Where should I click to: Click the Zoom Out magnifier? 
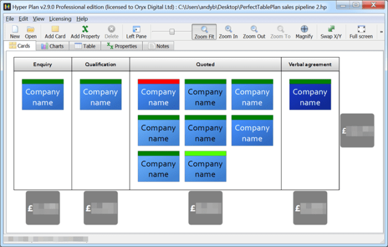tap(254, 32)
